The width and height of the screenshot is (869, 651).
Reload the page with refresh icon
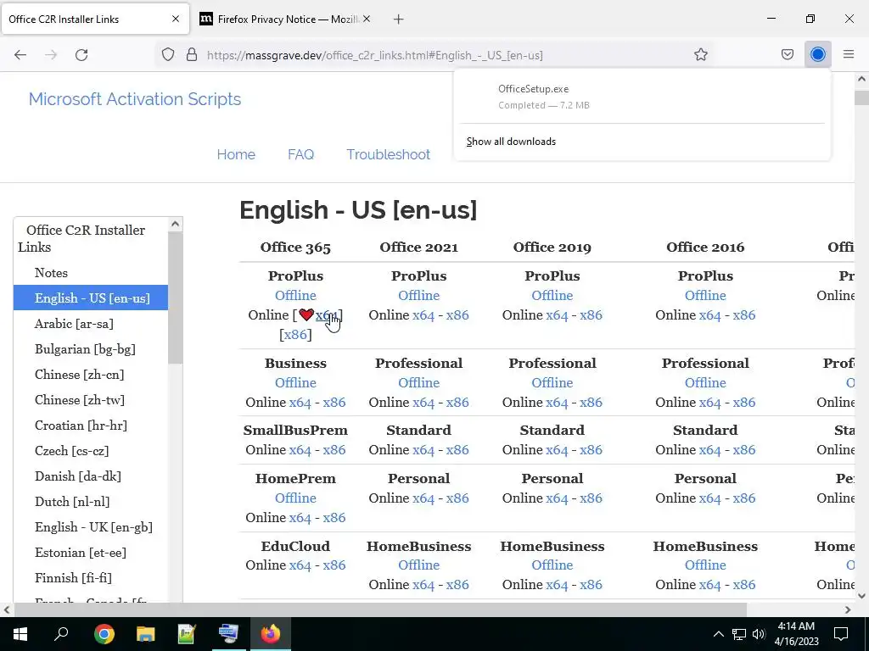click(x=81, y=55)
